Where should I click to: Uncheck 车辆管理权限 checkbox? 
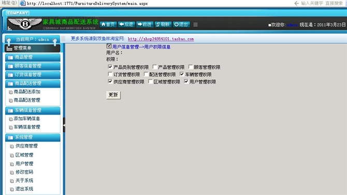[182, 74]
